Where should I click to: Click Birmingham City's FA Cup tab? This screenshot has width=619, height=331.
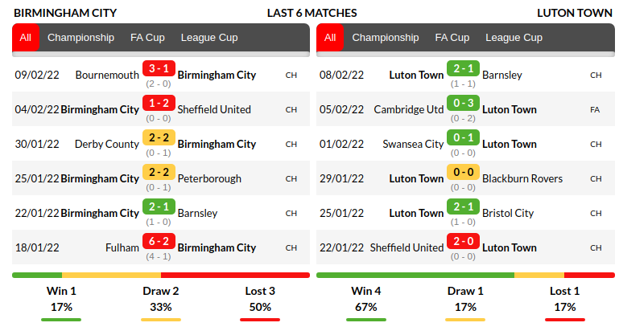pos(147,38)
